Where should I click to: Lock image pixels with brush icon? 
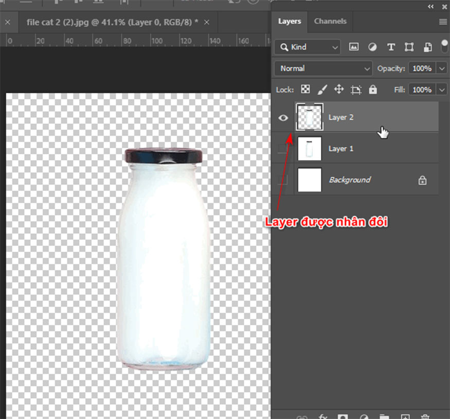coord(322,90)
